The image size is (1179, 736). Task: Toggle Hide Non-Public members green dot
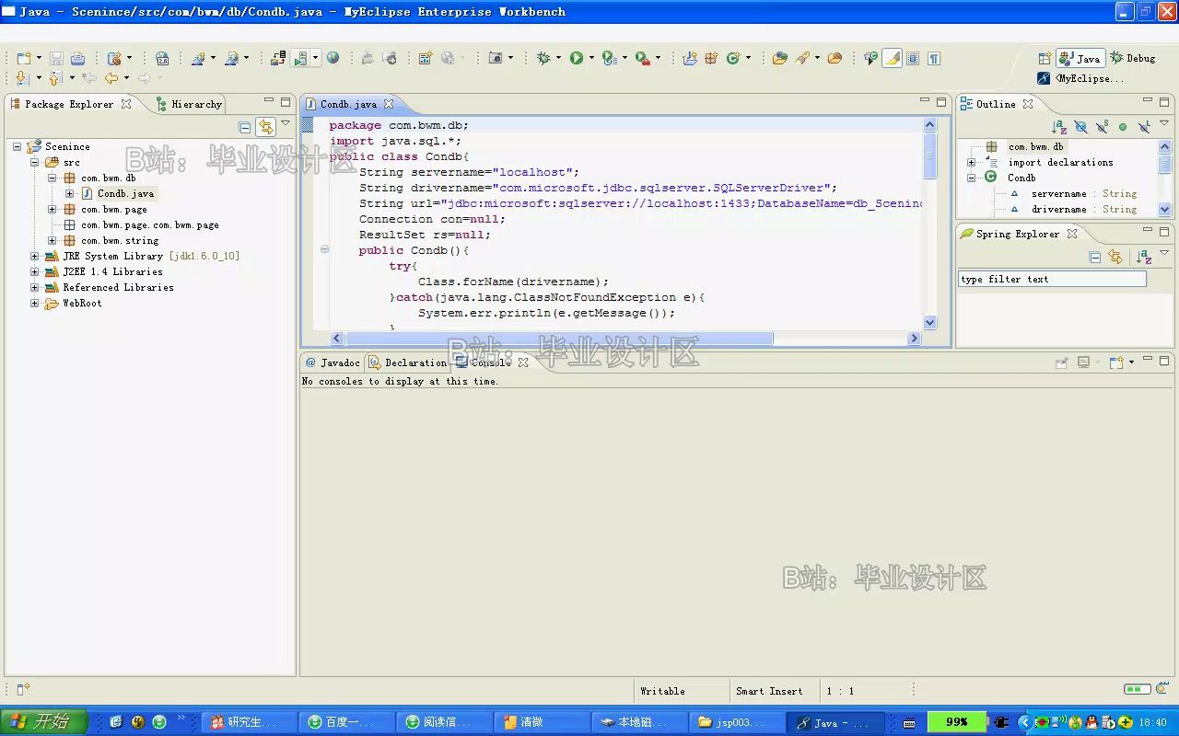click(1123, 127)
